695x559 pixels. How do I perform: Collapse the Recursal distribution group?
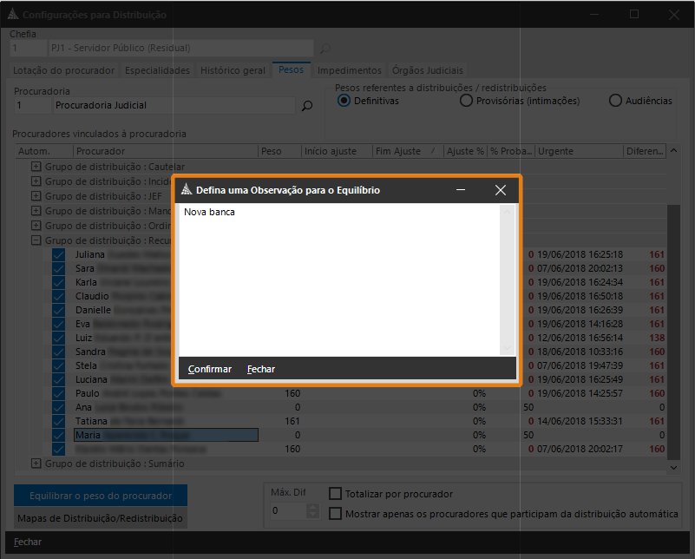(x=36, y=240)
